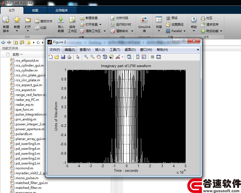241x193 pixels.
Task: Open the 文件(F) menu in Figure 2
Action: tap(55, 50)
